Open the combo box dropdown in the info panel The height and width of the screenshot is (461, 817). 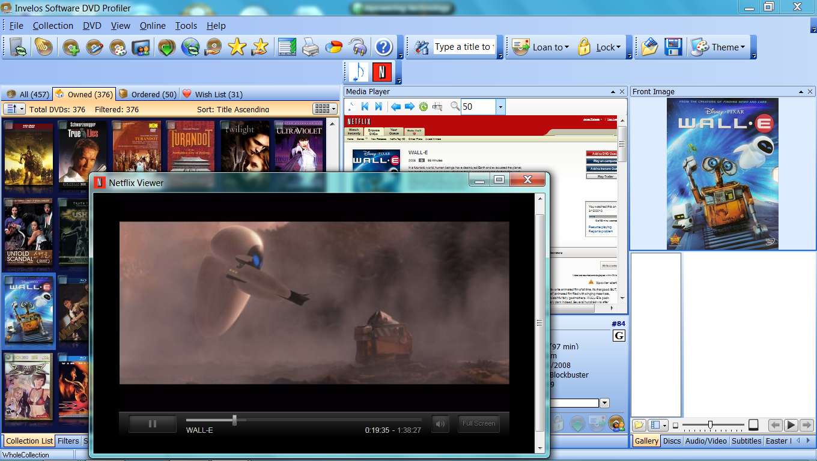(605, 403)
